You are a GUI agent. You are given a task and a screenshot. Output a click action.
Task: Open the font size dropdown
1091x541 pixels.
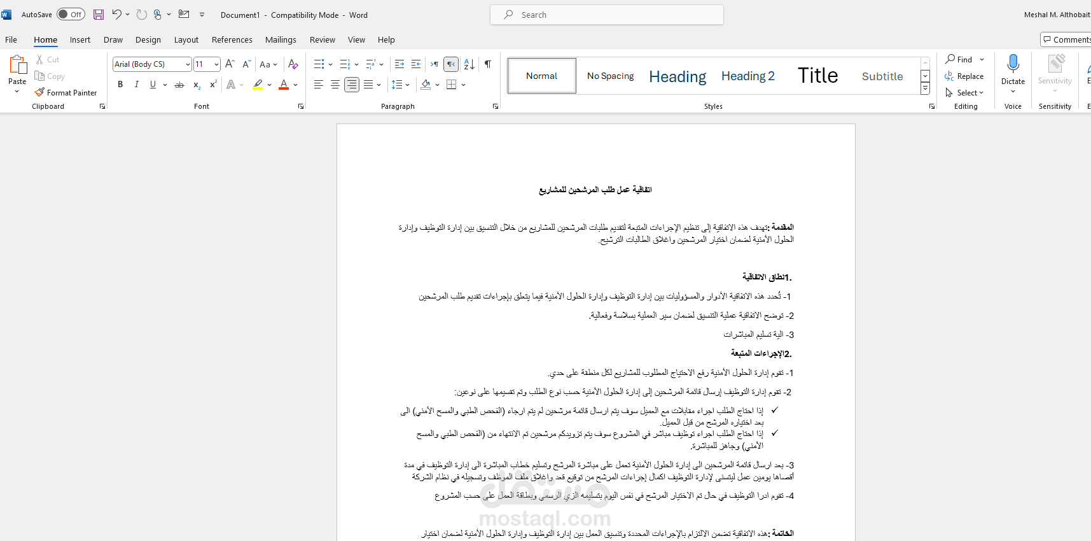pos(216,64)
